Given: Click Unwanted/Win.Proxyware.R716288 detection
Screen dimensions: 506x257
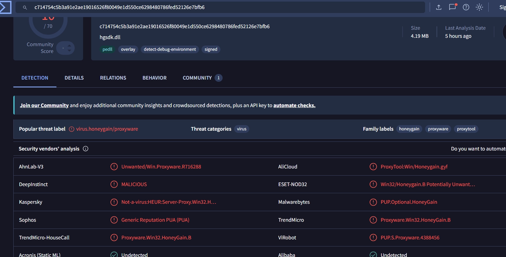Looking at the screenshot, I should [161, 167].
